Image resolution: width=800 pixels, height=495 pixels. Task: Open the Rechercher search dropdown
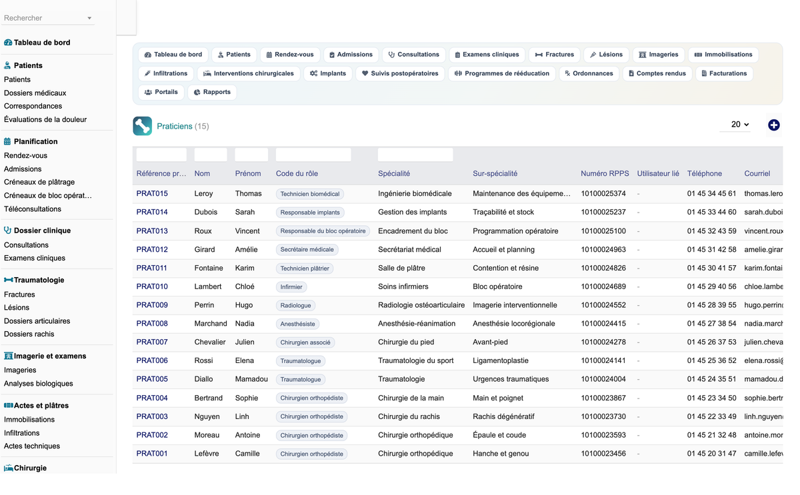[48, 18]
